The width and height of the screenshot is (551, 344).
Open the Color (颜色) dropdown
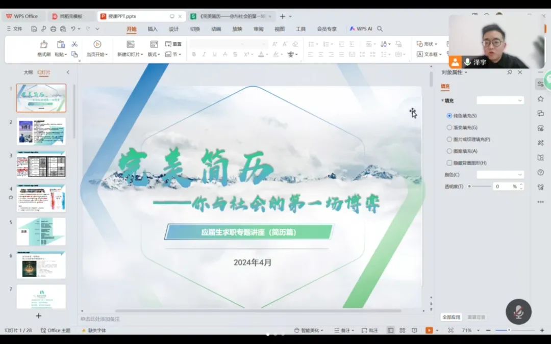[x=500, y=175]
